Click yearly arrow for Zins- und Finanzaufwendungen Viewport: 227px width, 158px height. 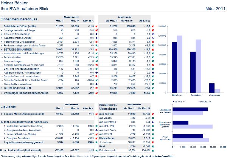point(153,69)
